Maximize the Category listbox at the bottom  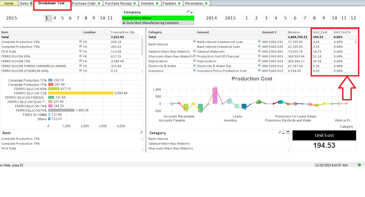(288, 132)
